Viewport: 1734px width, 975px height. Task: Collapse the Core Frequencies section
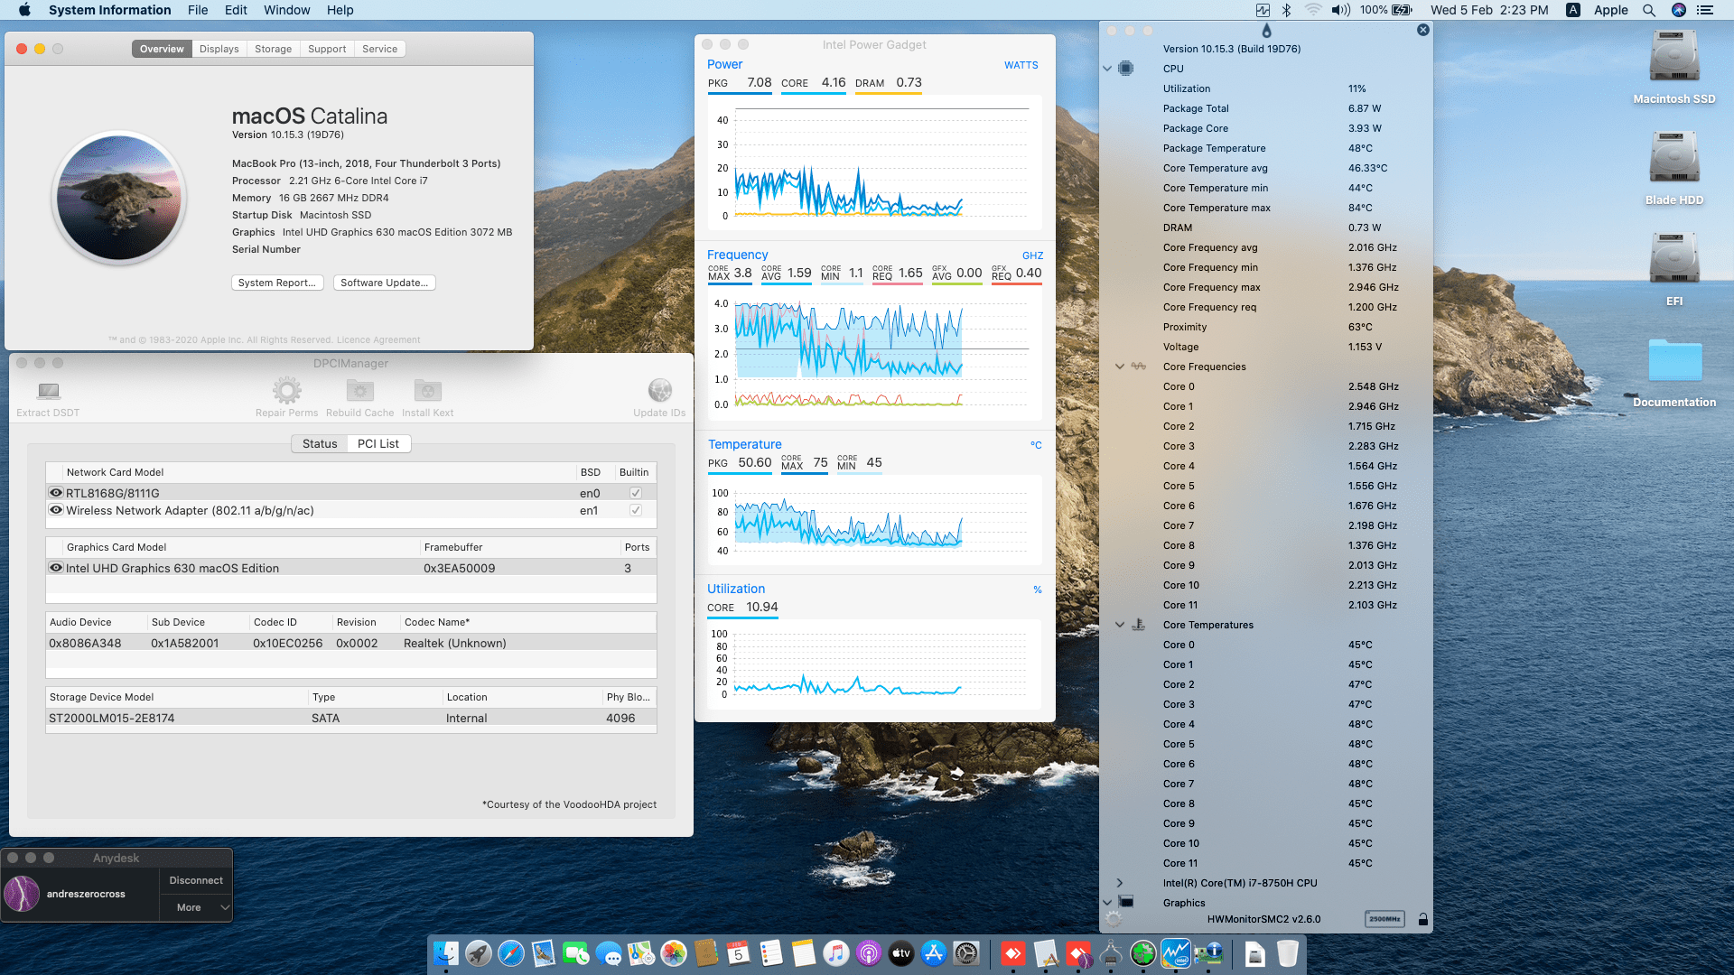click(1120, 367)
